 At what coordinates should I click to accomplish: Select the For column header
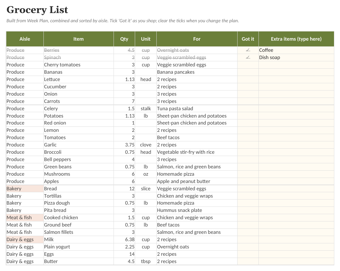tap(197, 39)
